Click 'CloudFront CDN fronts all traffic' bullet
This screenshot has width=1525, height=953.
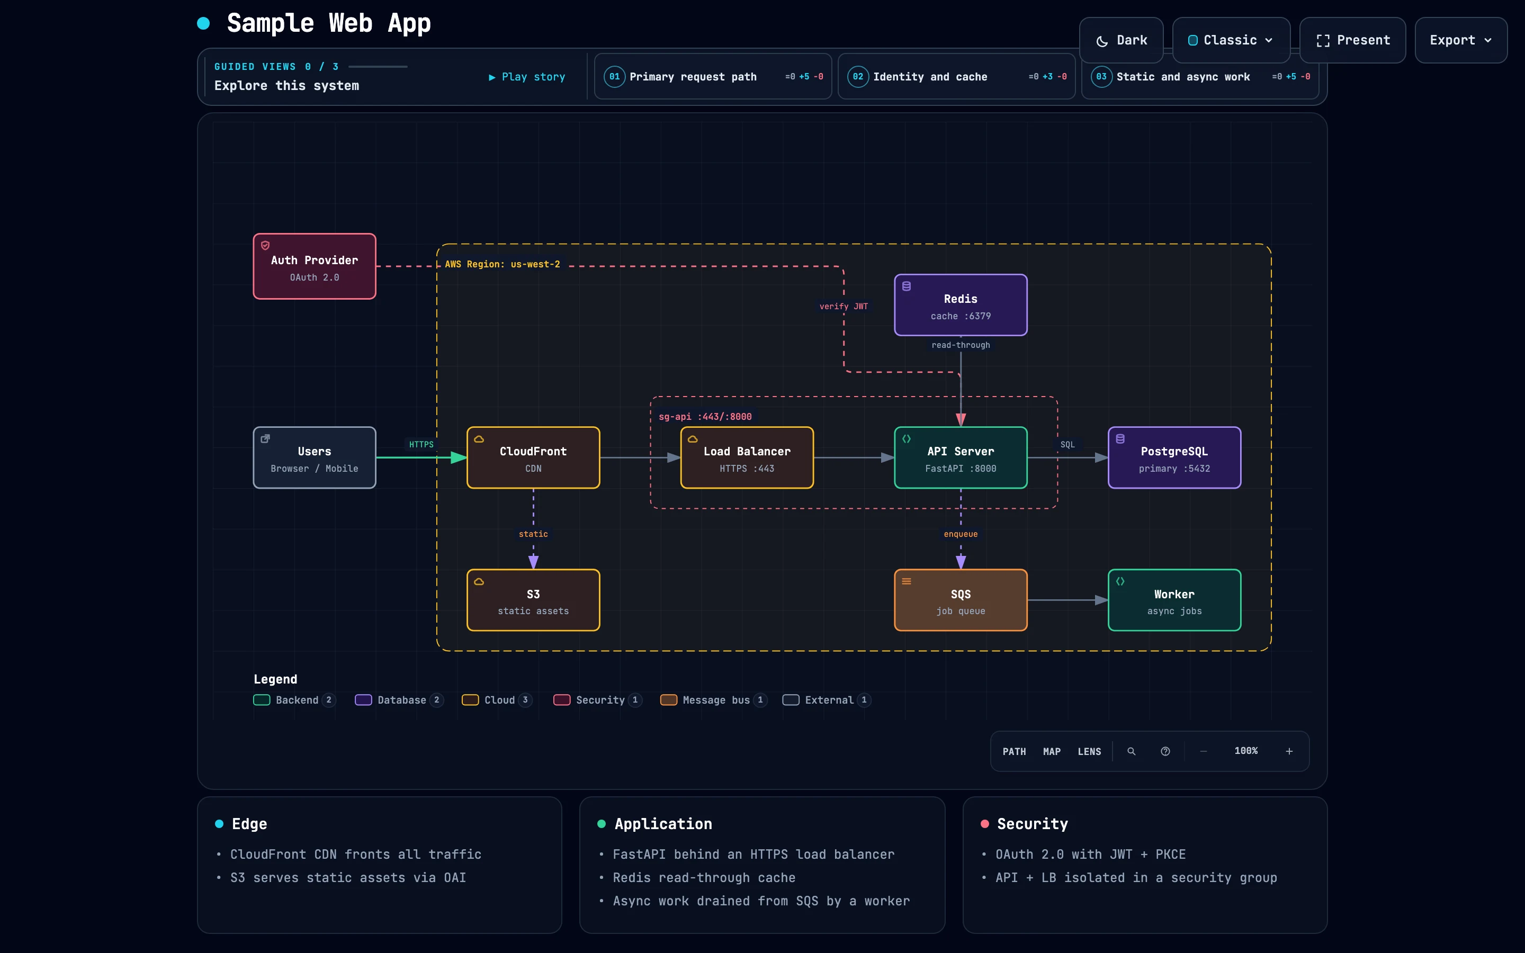tap(355, 855)
